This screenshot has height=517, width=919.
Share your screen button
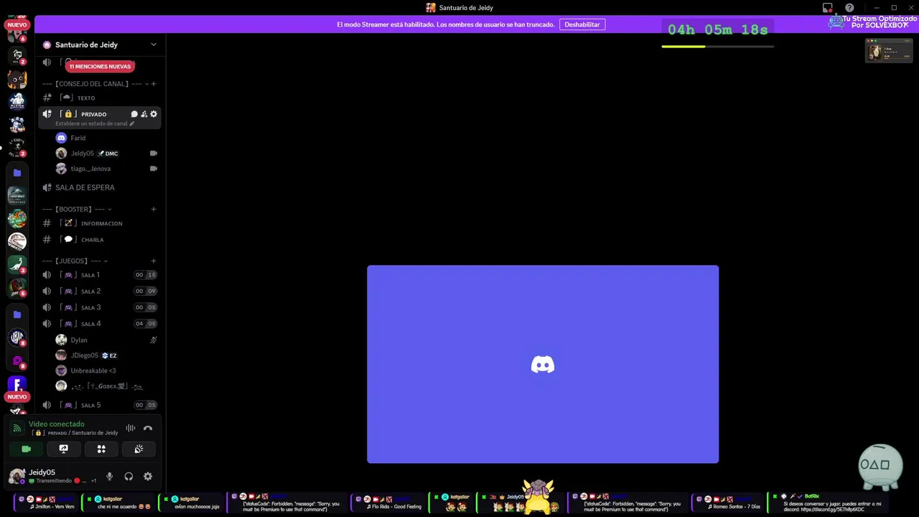(x=64, y=449)
